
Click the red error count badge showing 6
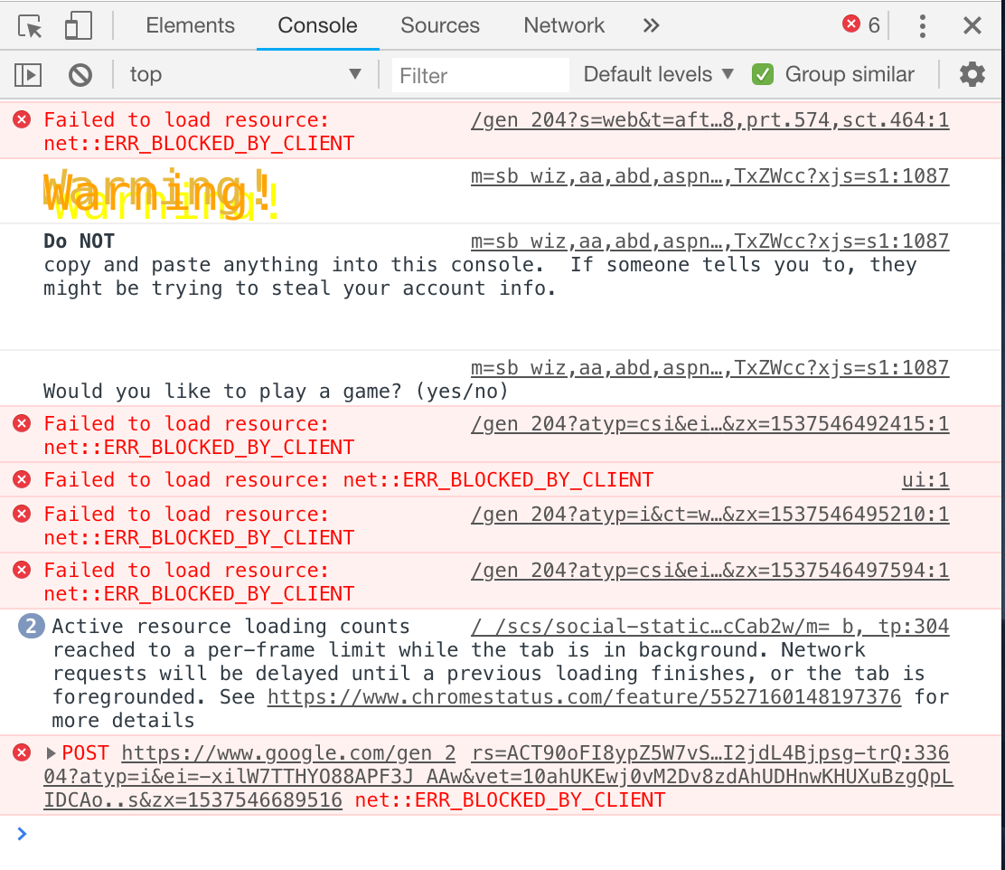tap(860, 25)
